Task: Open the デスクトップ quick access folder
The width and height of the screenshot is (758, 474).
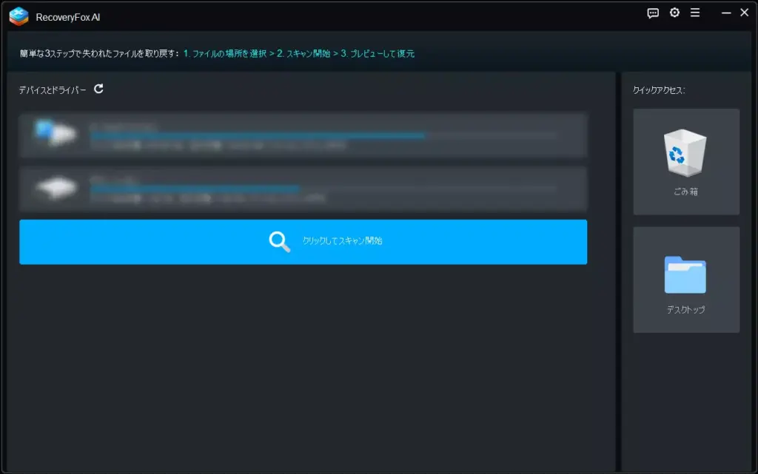Action: [x=686, y=280]
